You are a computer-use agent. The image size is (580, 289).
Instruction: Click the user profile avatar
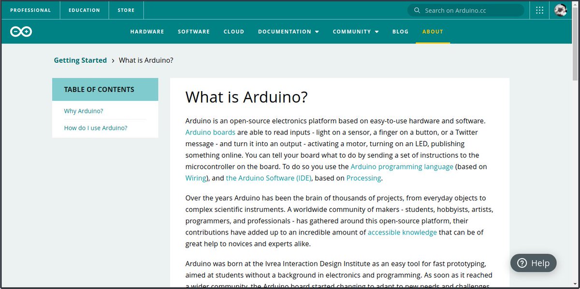[x=560, y=10]
